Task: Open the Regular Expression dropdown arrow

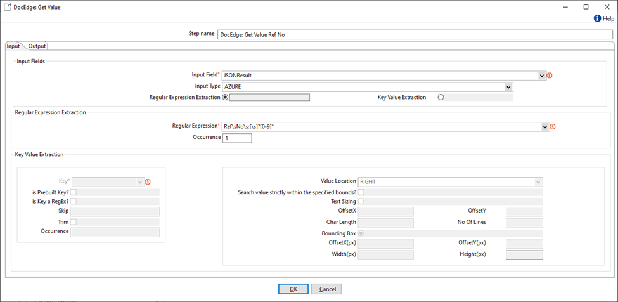Action: (x=544, y=127)
